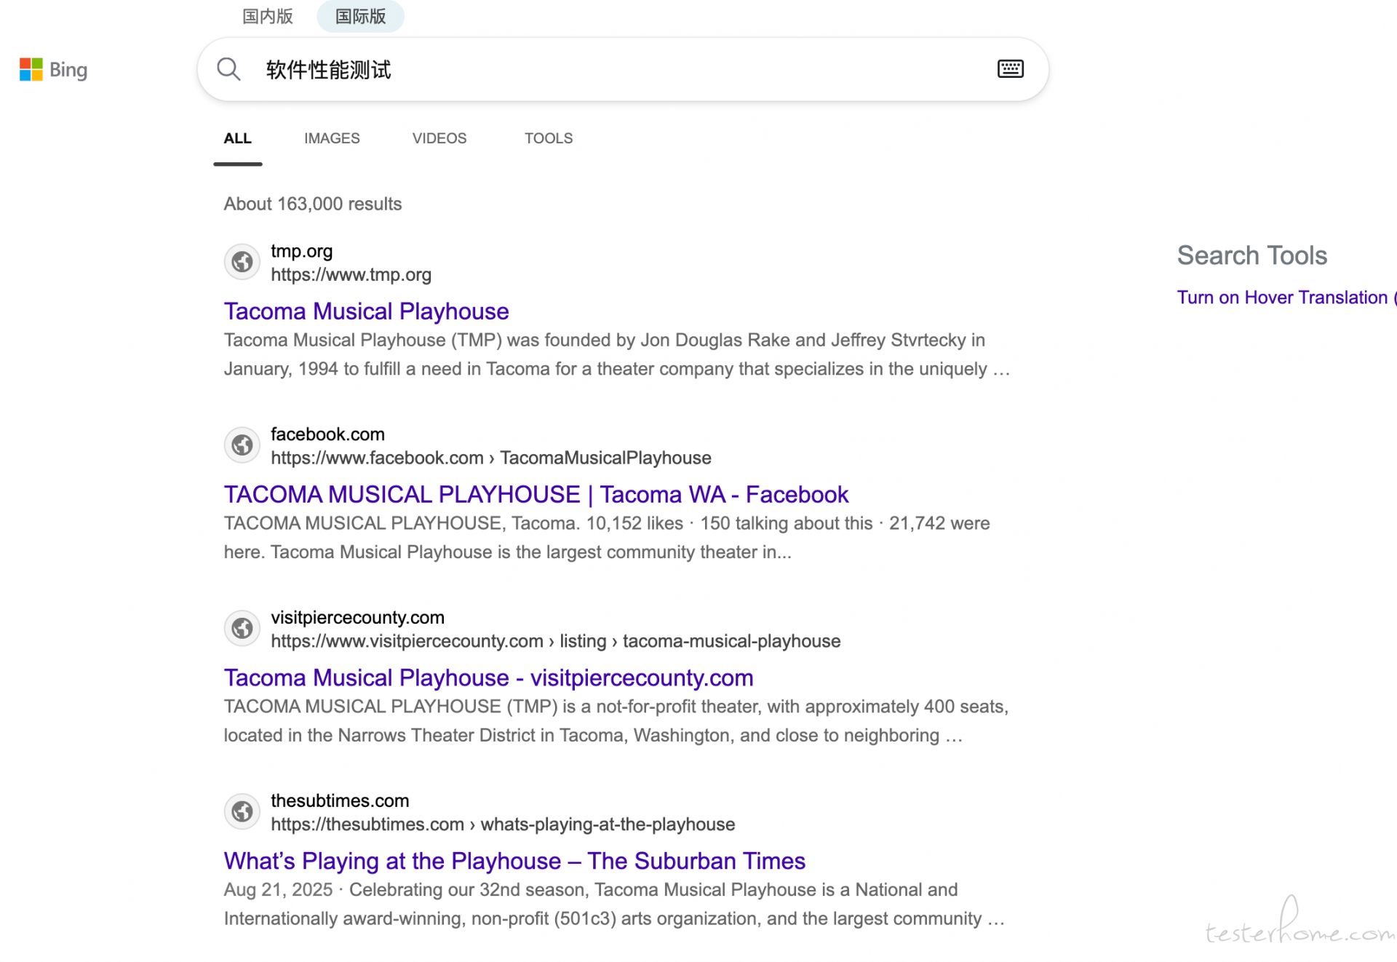The width and height of the screenshot is (1397, 962).
Task: Select the ALL results tab
Action: coord(237,138)
